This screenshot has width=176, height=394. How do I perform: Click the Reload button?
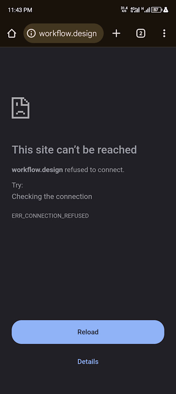point(88,332)
